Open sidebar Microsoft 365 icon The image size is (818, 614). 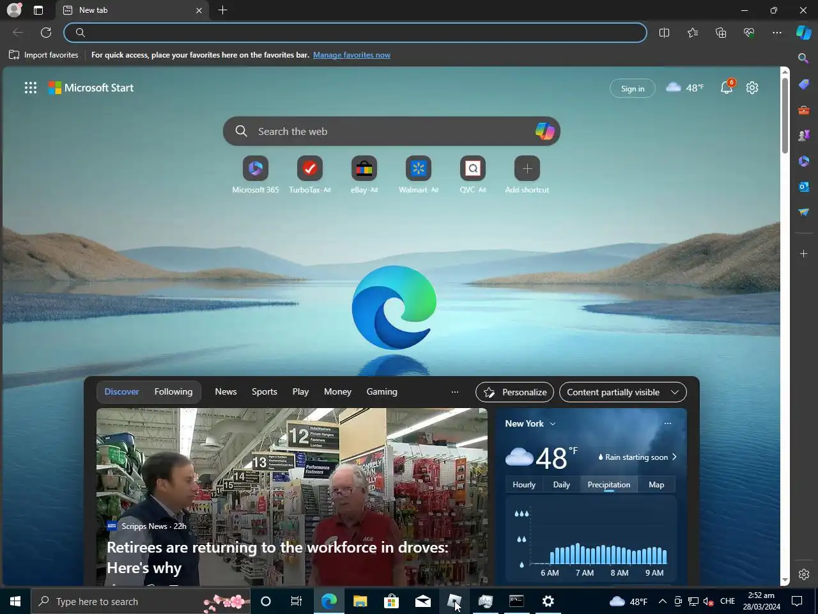(803, 161)
